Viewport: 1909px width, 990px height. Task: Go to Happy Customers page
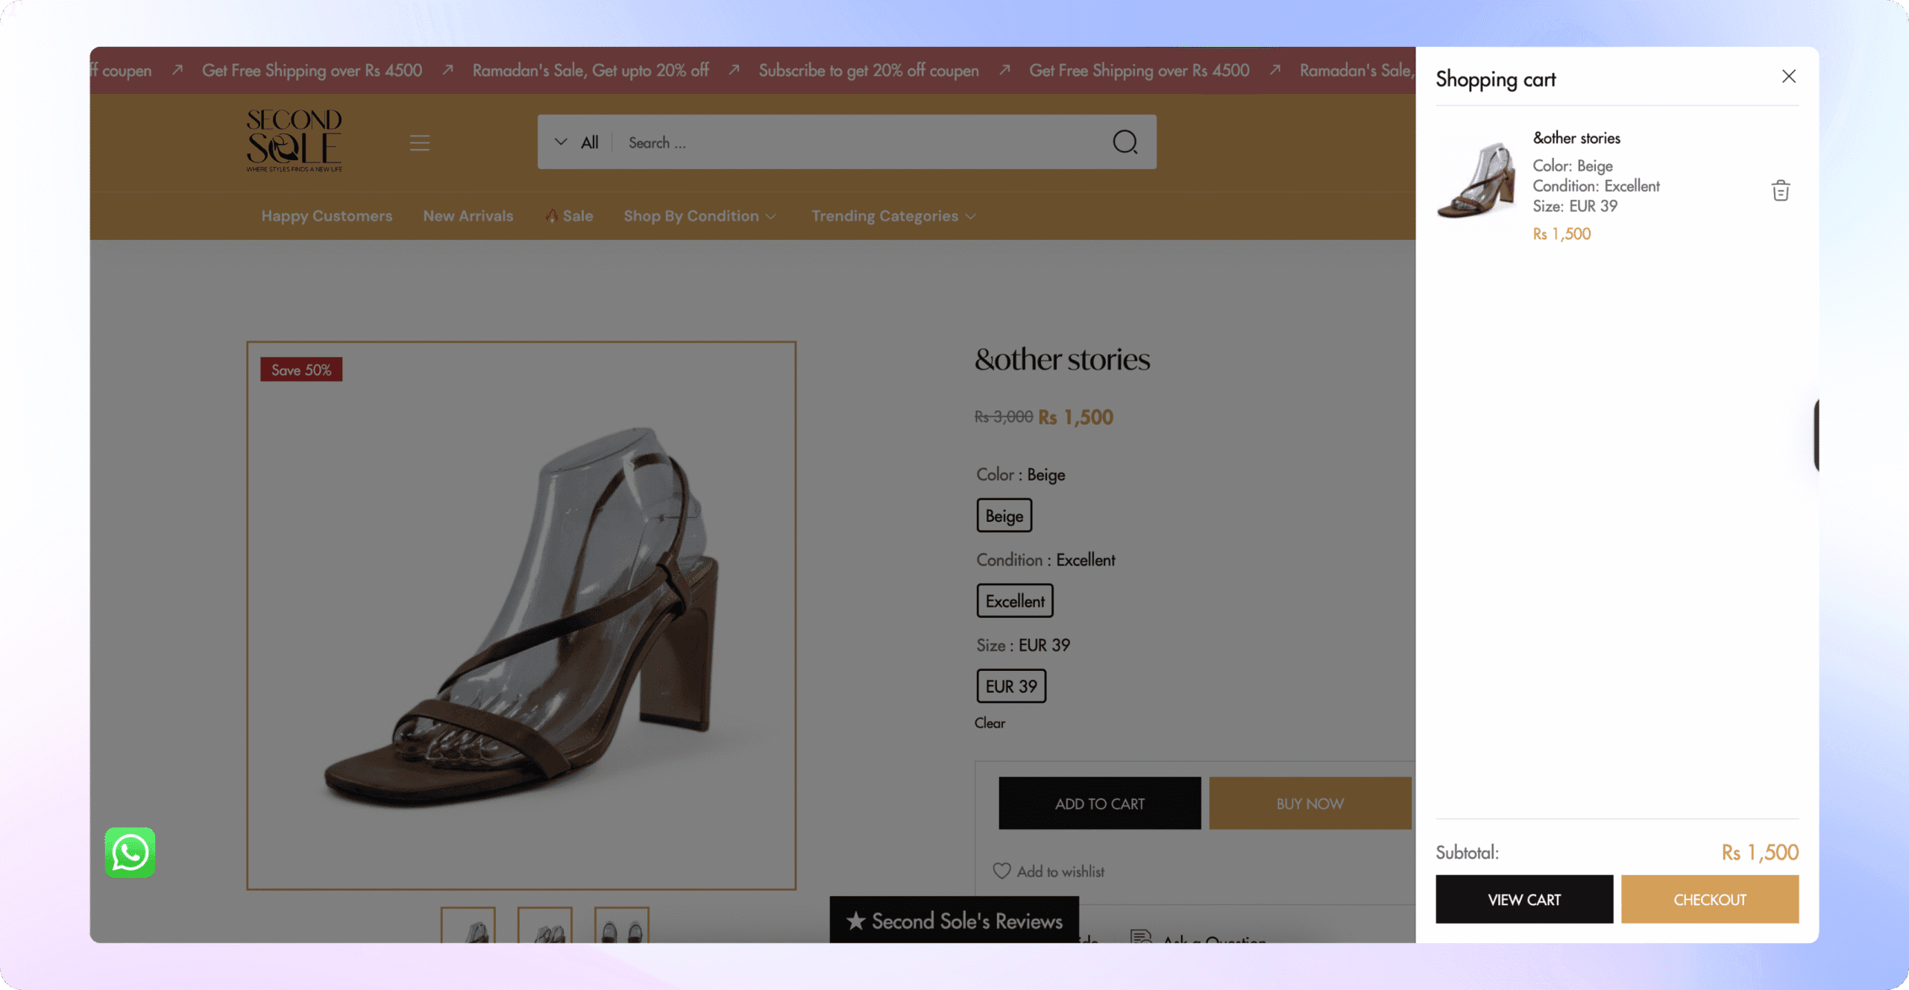click(327, 215)
